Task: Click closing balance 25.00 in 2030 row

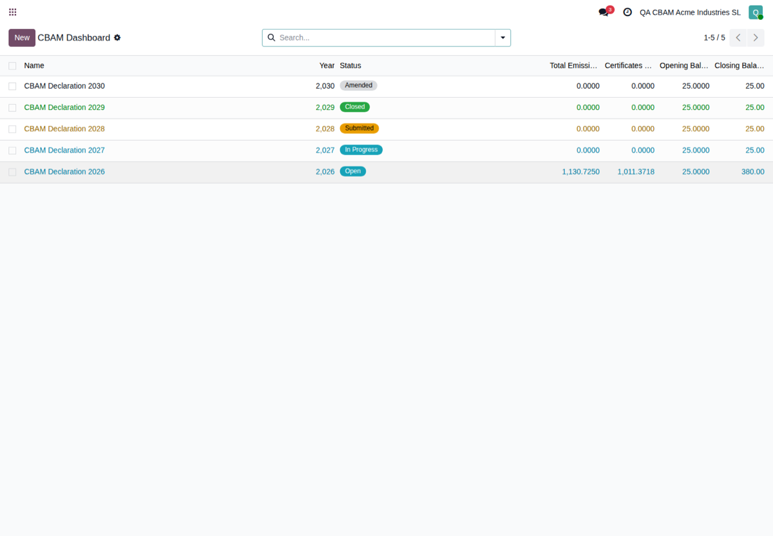Action: point(755,86)
